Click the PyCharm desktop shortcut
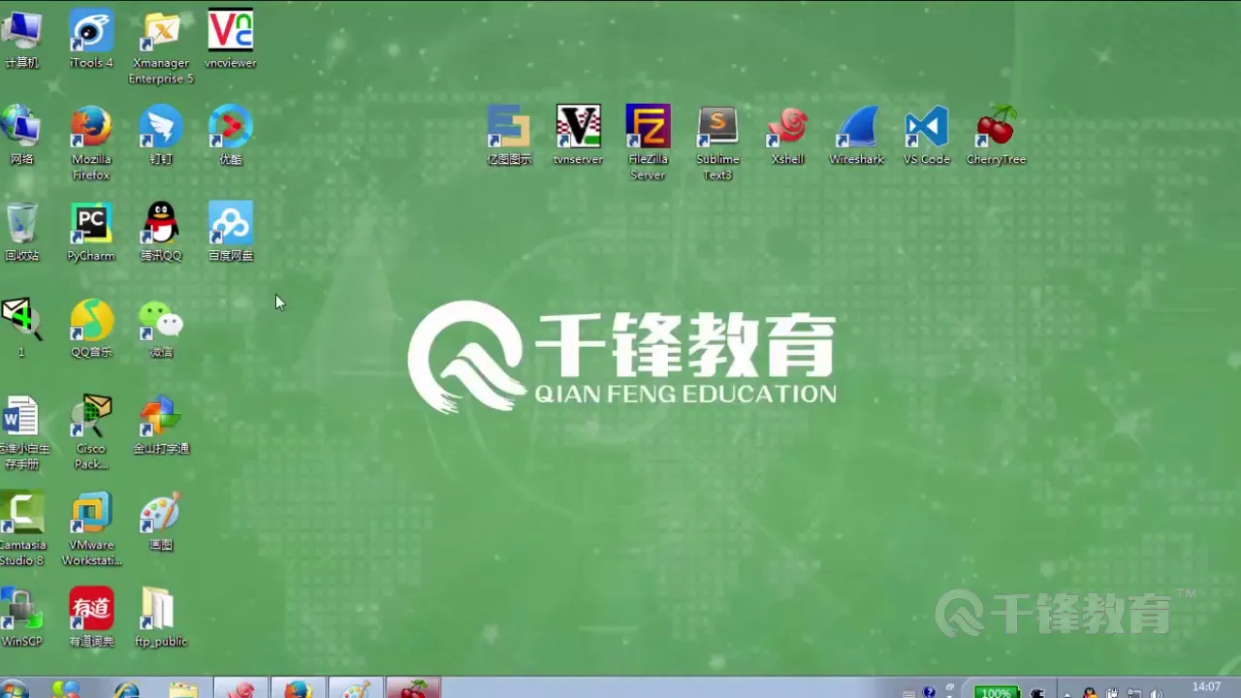 pos(91,233)
